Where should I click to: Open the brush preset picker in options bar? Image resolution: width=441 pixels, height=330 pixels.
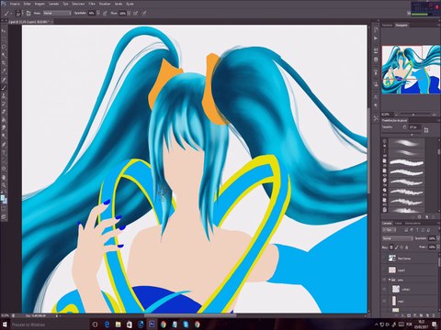tap(19, 13)
